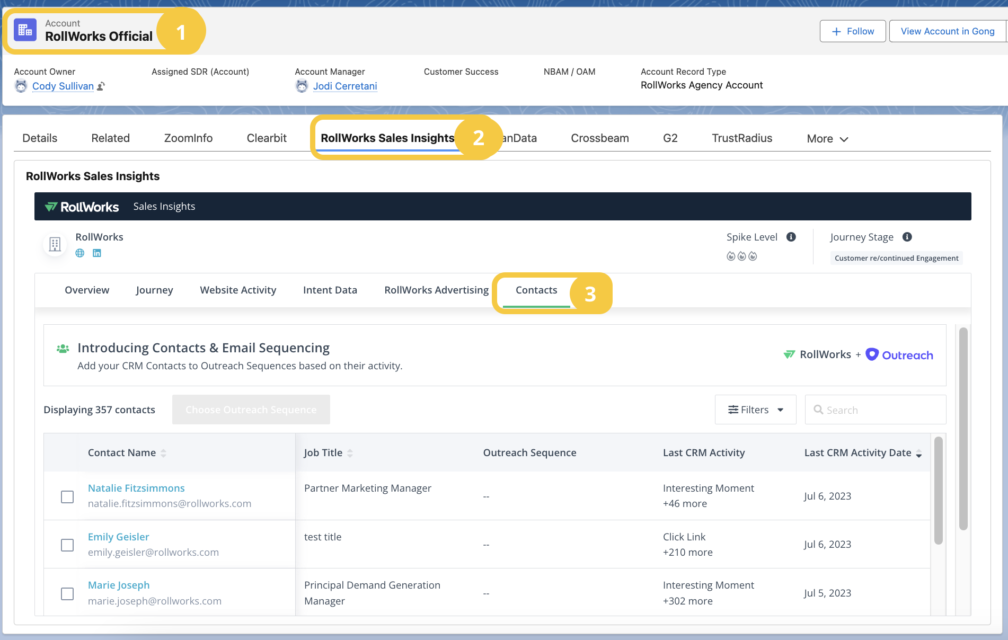Image resolution: width=1008 pixels, height=640 pixels.
Task: Select the Emily Geisler checkbox
Action: click(67, 545)
